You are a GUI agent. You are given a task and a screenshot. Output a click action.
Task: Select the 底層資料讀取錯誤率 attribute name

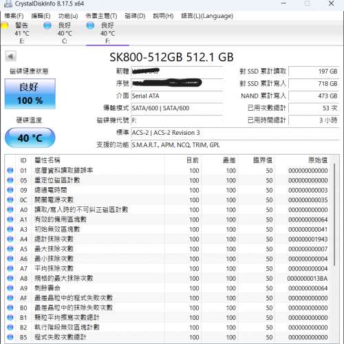pyautogui.click(x=64, y=171)
